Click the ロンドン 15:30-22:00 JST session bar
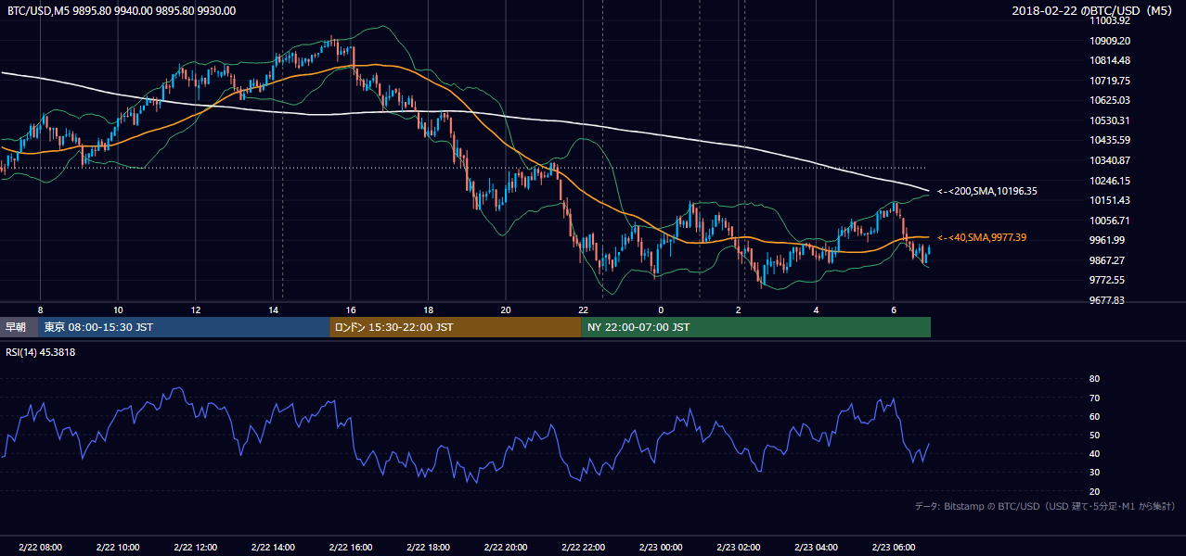This screenshot has width=1186, height=556. coord(456,327)
